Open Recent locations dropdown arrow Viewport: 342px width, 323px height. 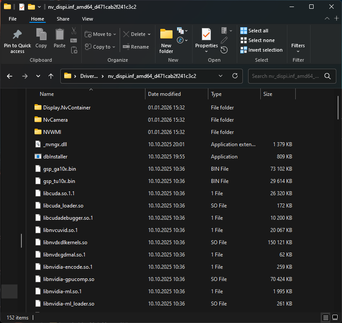[38, 76]
